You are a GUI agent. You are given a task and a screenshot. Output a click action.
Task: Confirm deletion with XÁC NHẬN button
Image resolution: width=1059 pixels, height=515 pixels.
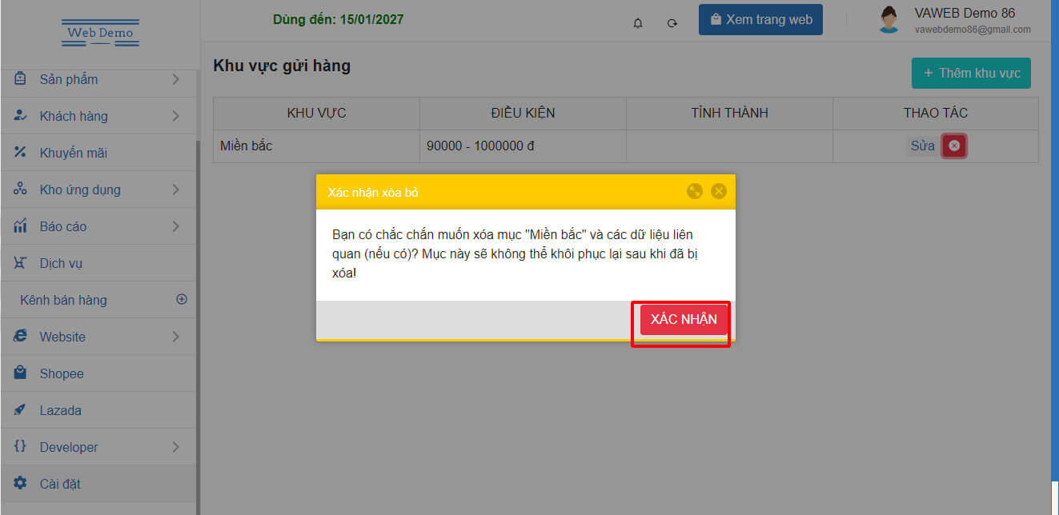[x=684, y=319]
